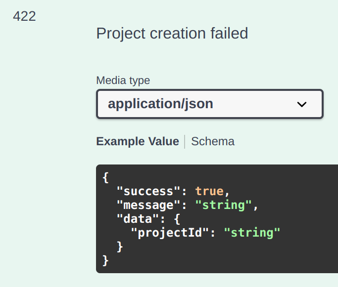Click the opening brace after "data" key
Viewport: 338px width, 287px height.
pyautogui.click(x=177, y=219)
